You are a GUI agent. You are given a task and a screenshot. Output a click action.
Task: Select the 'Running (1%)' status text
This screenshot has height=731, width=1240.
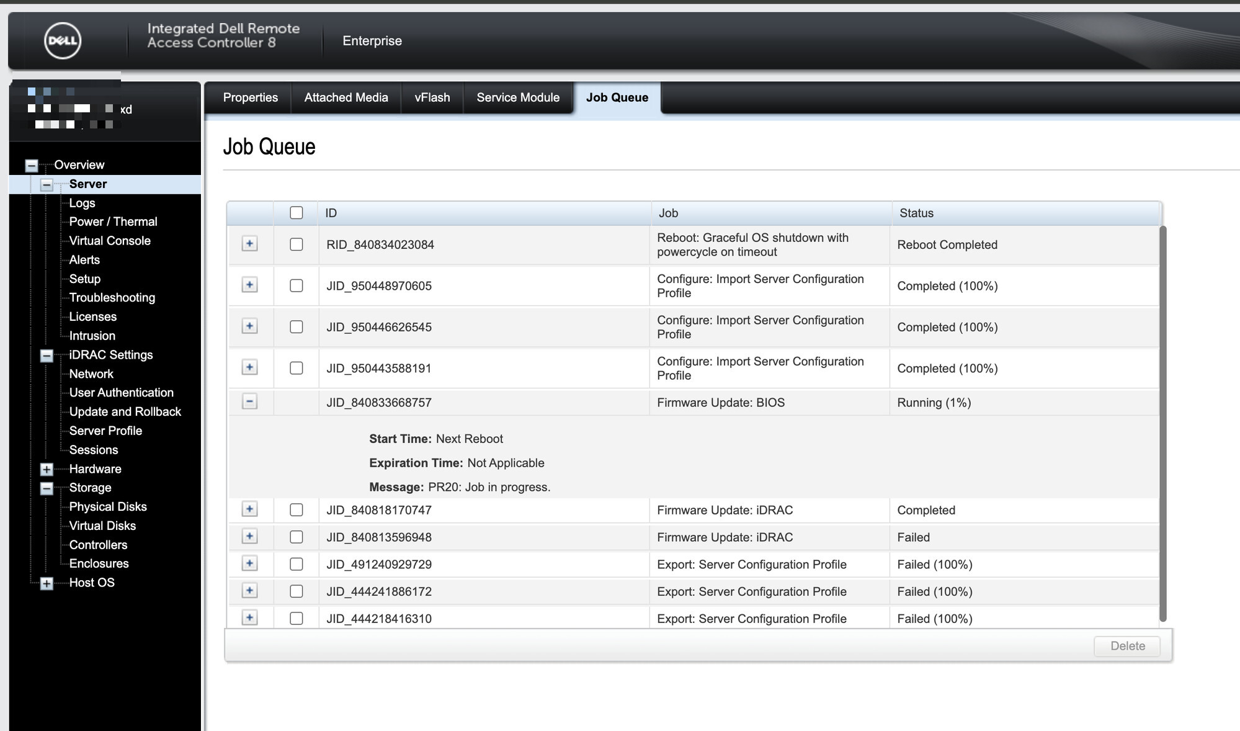point(934,403)
